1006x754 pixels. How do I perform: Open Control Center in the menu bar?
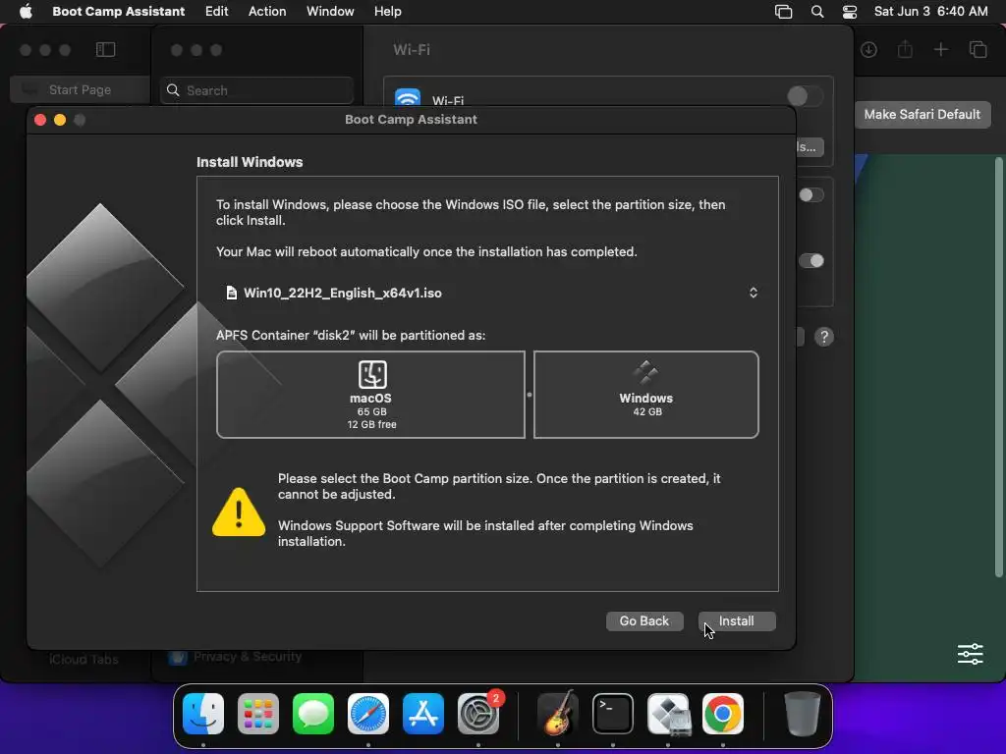(x=850, y=12)
